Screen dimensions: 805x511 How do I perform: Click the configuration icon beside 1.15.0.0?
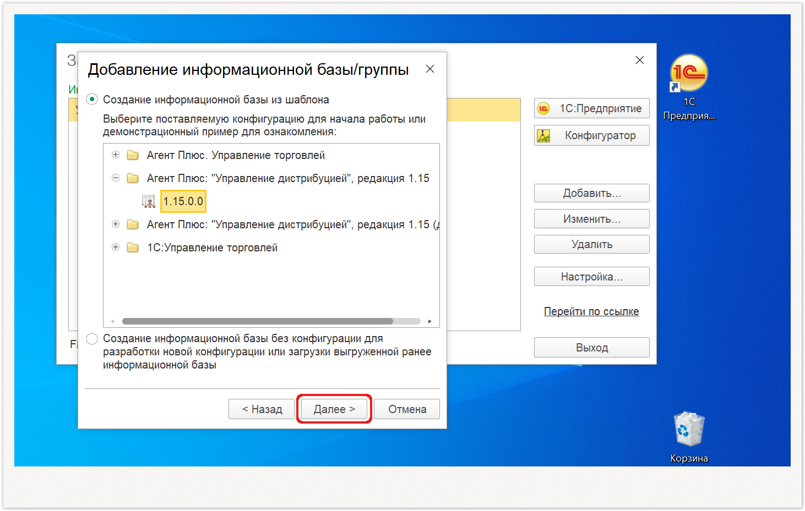click(x=149, y=201)
